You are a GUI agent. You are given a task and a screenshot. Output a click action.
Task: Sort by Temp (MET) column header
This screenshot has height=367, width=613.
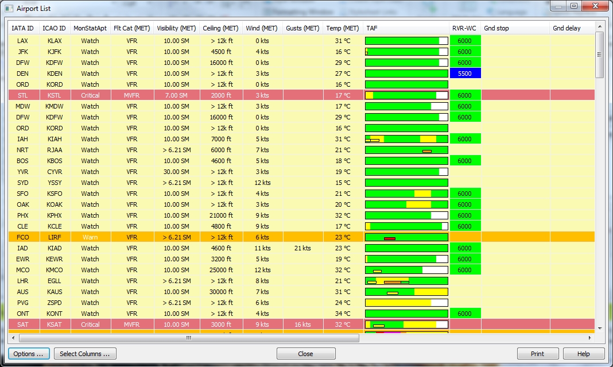click(343, 28)
